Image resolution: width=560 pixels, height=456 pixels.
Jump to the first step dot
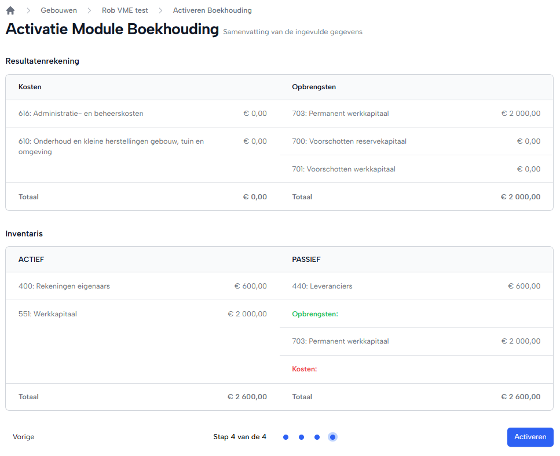pos(286,437)
